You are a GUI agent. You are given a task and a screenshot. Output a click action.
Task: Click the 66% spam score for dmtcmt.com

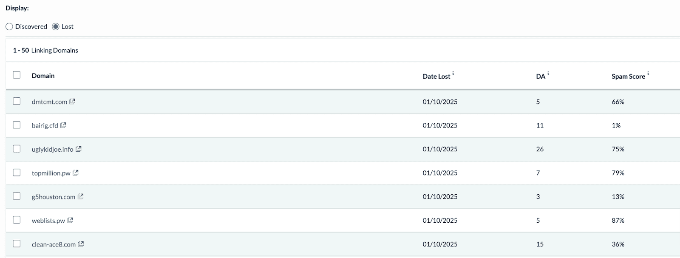(x=618, y=102)
